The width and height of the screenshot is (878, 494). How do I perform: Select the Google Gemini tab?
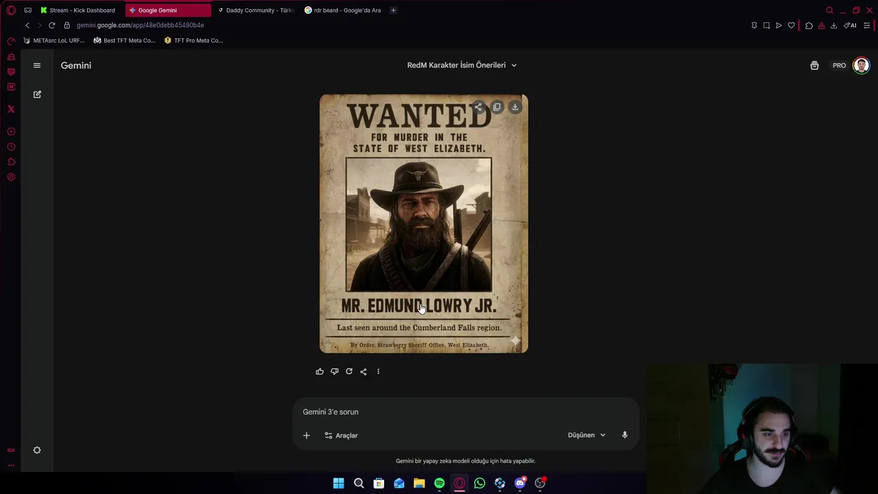pos(167,10)
